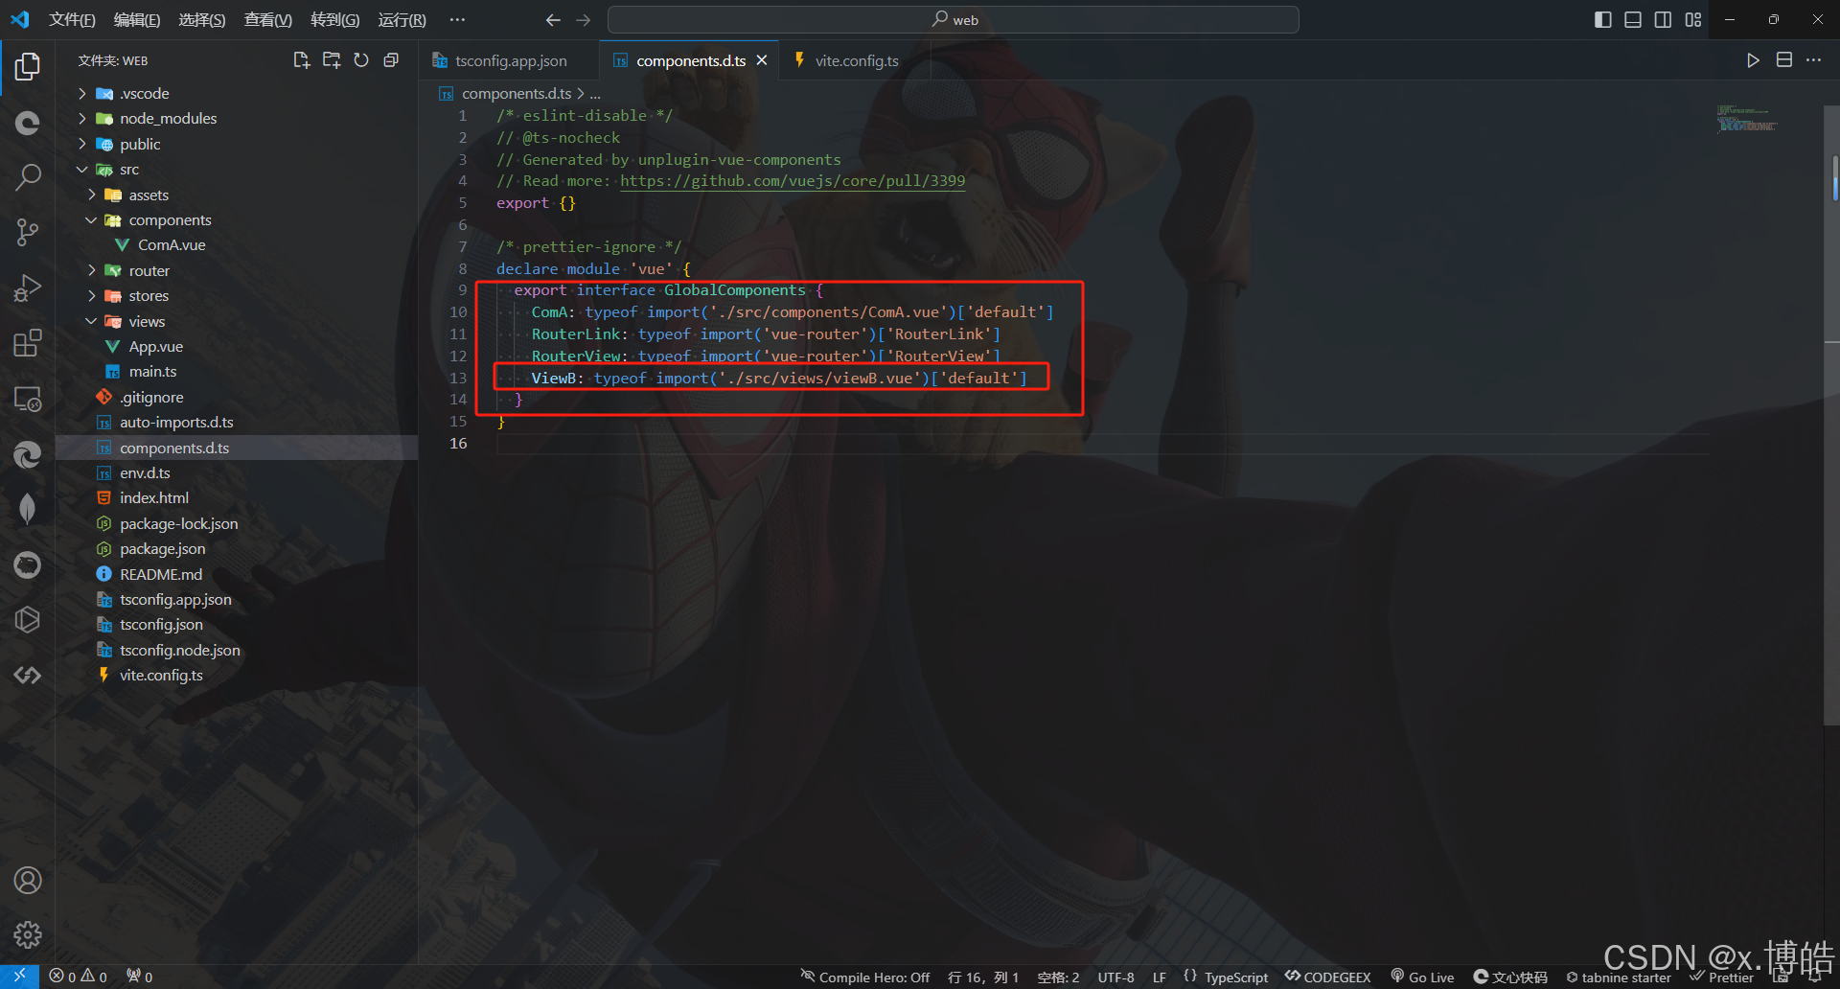
Task: Open the Extensions view
Action: tap(28, 343)
